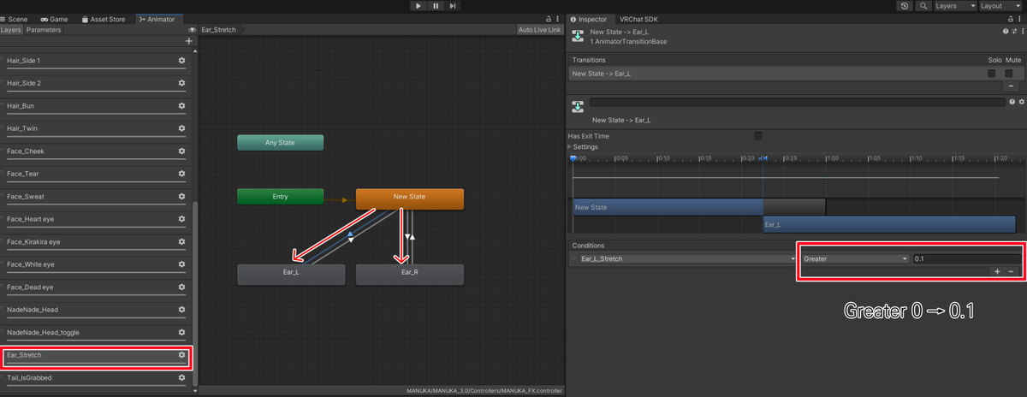Switch to the Parameters tab
1027x397 pixels.
[x=43, y=30]
